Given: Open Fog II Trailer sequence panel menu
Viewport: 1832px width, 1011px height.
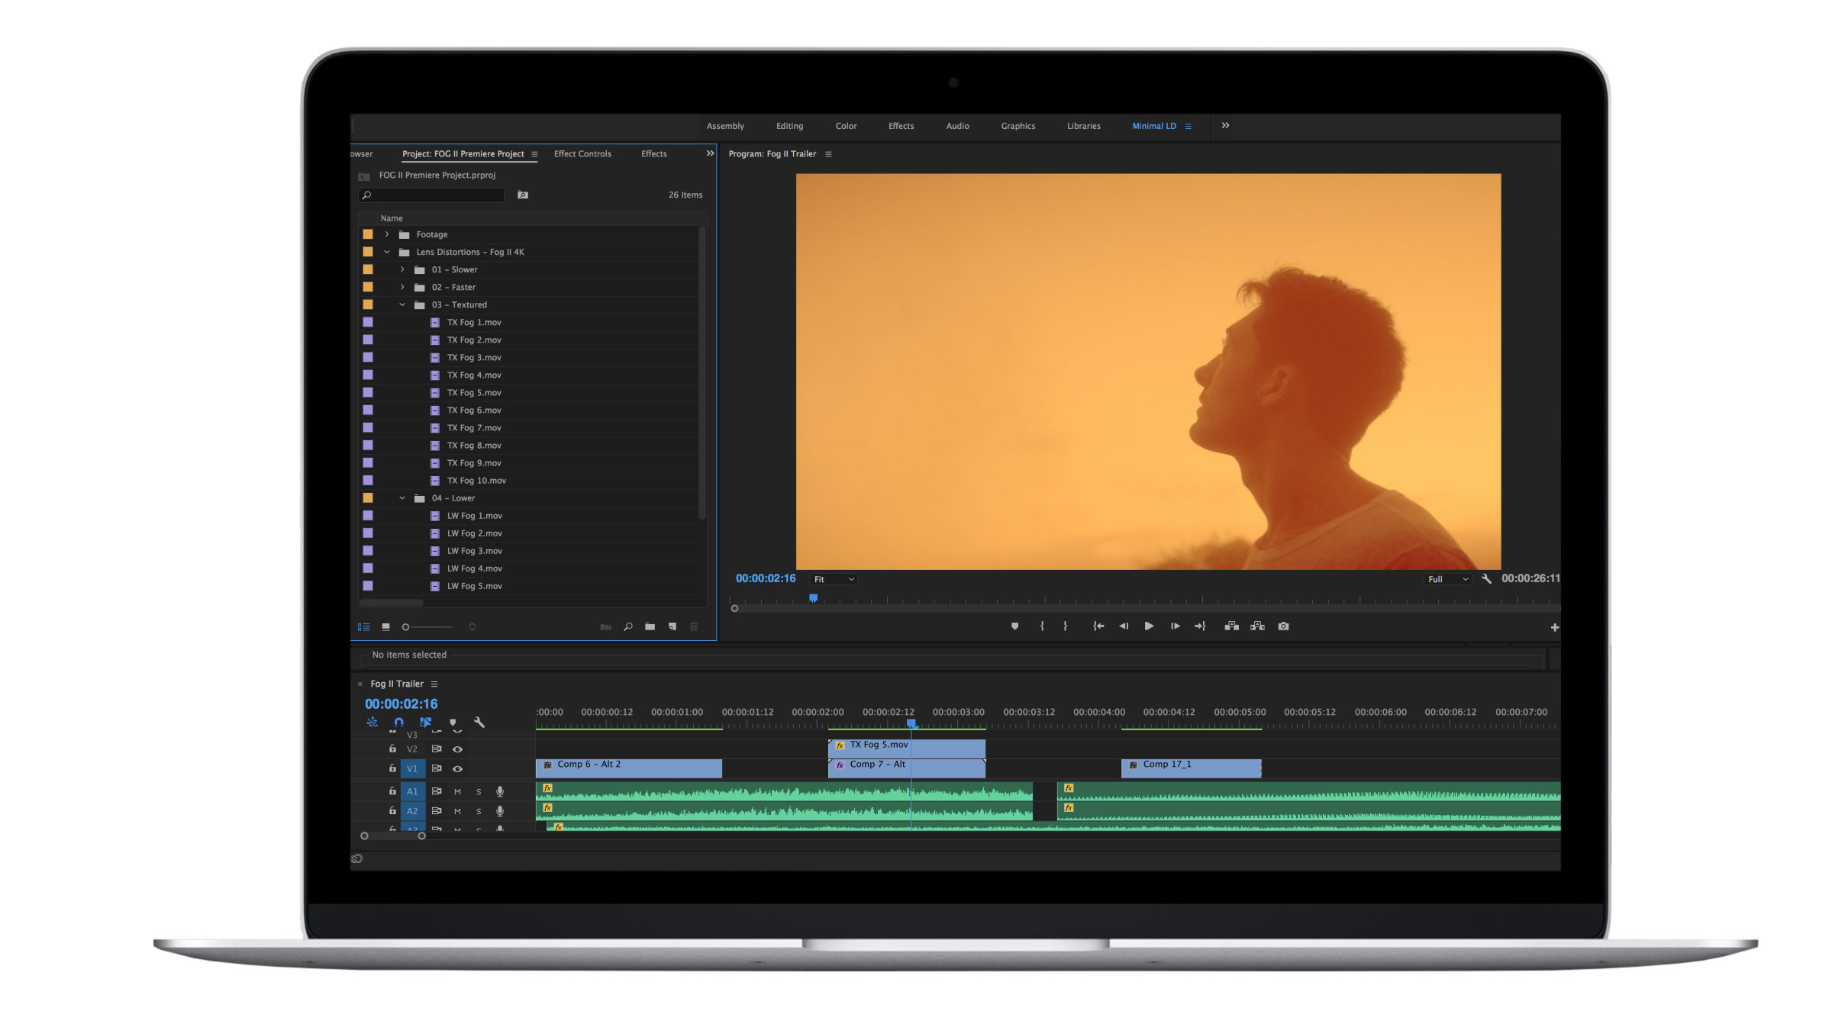Looking at the screenshot, I should (434, 684).
